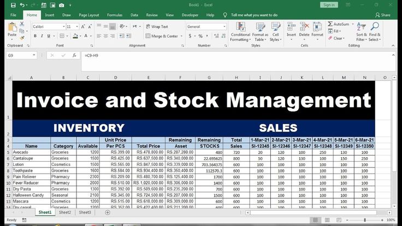The image size is (402, 226).
Task: Click the Sign in button
Action: pos(329,5)
